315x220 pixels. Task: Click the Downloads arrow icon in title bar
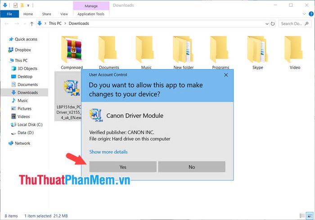(x=5, y=5)
